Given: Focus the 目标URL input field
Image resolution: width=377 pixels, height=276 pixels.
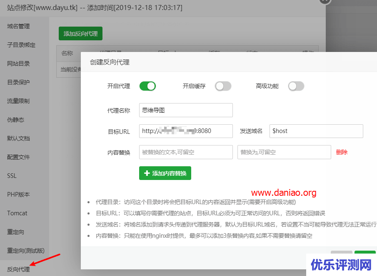Looking at the screenshot, I should point(186,131).
